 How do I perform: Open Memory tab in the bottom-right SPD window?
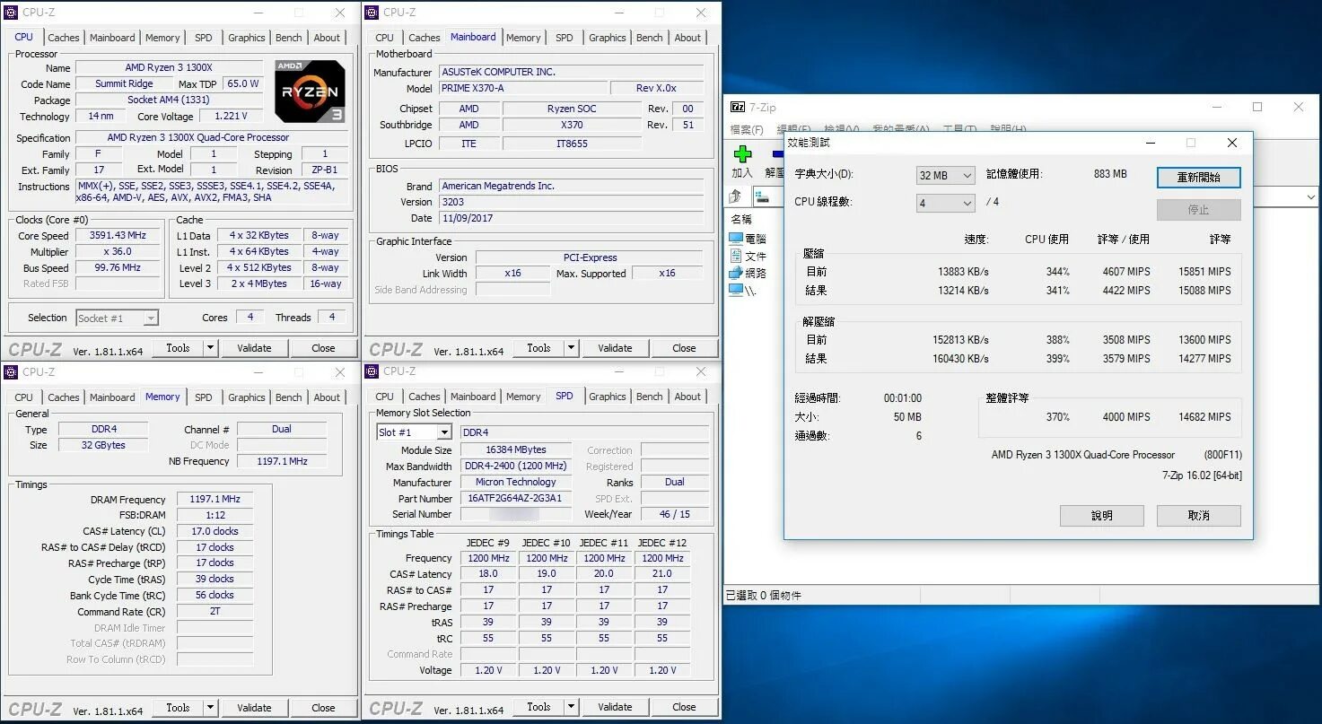(523, 397)
